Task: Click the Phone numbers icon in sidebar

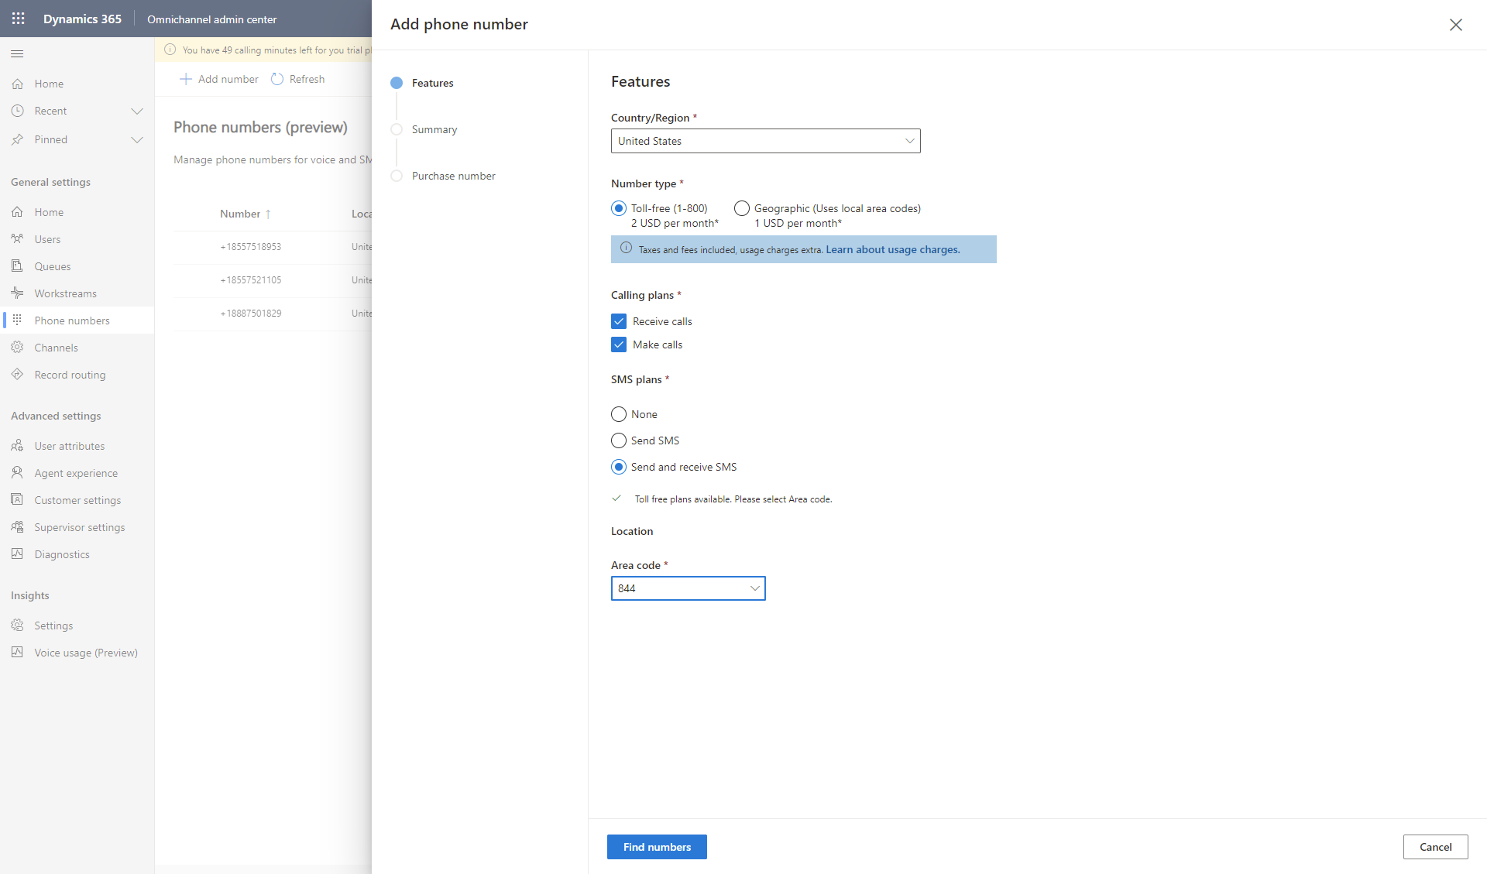Action: [x=16, y=320]
